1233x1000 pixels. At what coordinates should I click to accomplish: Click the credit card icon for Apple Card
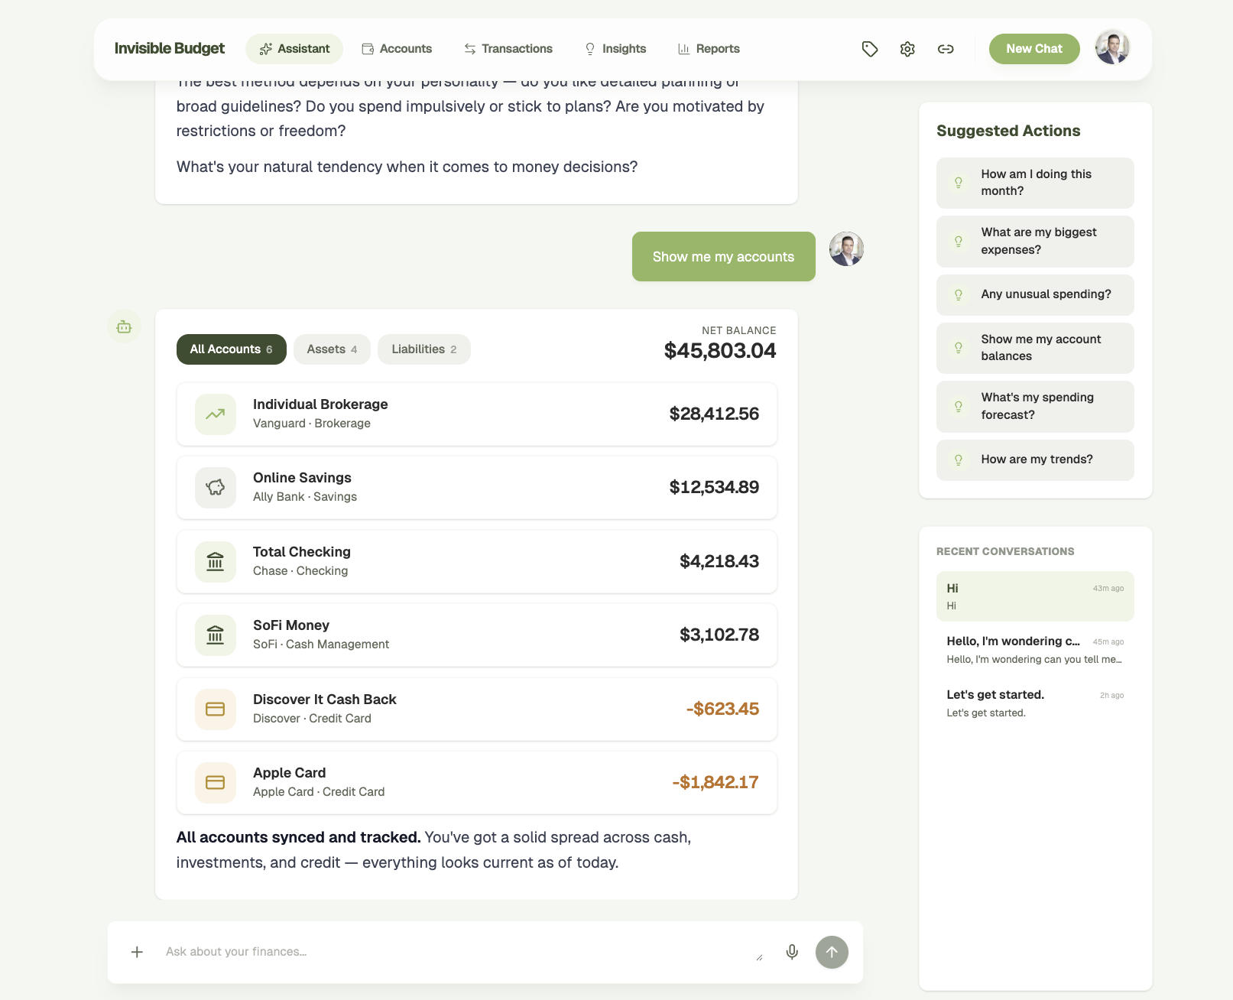(215, 782)
